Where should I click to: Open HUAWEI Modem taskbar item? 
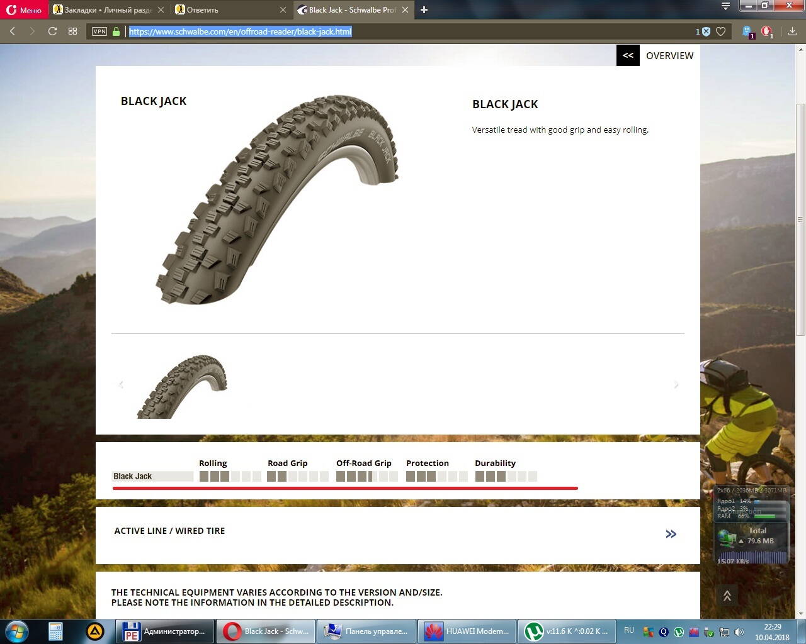pos(467,631)
